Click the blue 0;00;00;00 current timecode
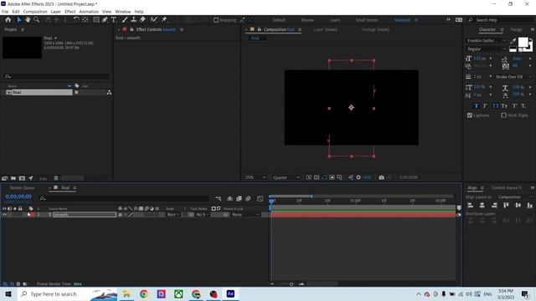536x301 pixels. click(18, 196)
